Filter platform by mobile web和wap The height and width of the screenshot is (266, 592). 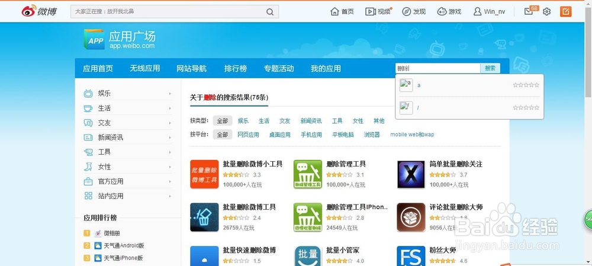point(412,134)
